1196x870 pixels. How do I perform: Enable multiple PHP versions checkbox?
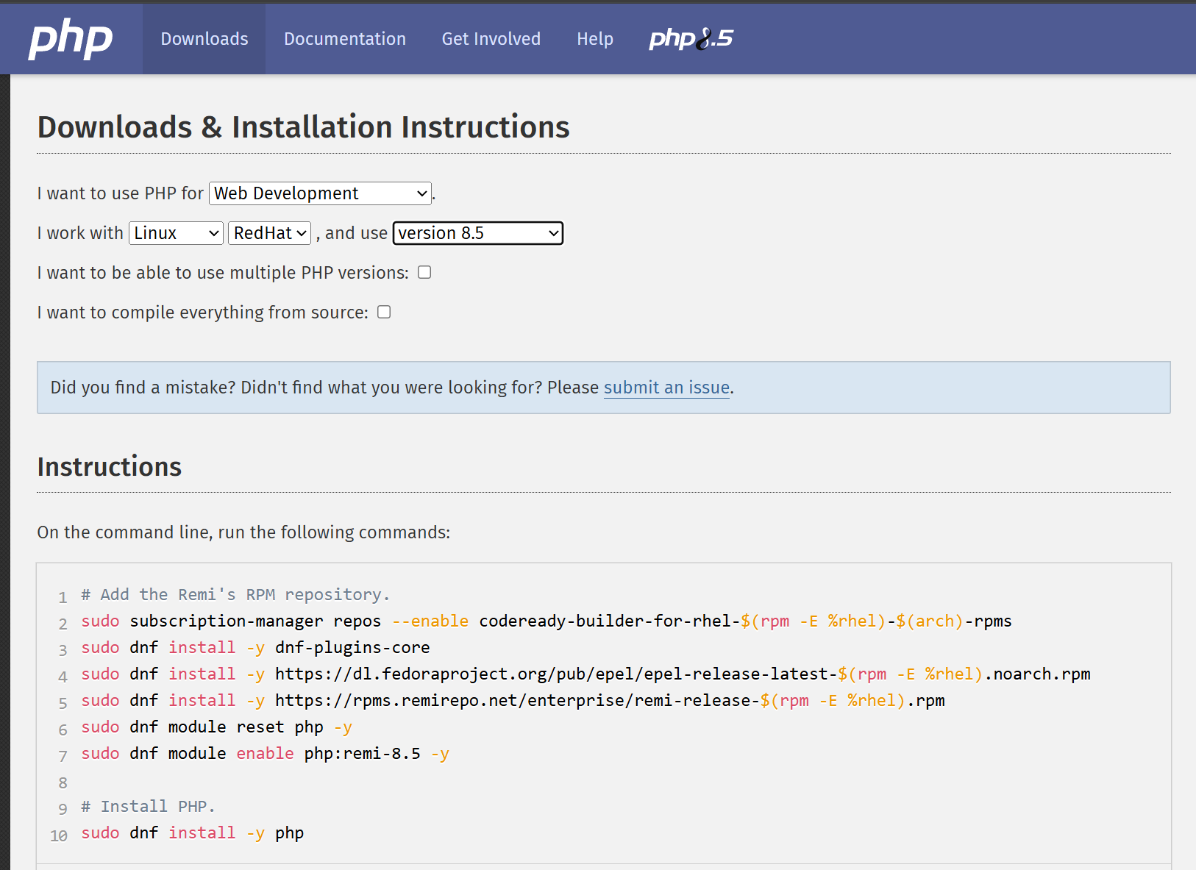(x=424, y=272)
